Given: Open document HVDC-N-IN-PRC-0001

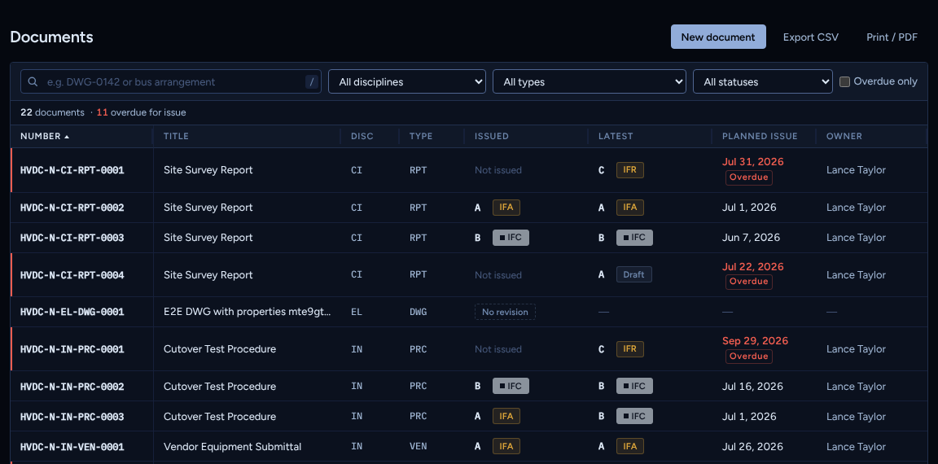Looking at the screenshot, I should pos(72,349).
